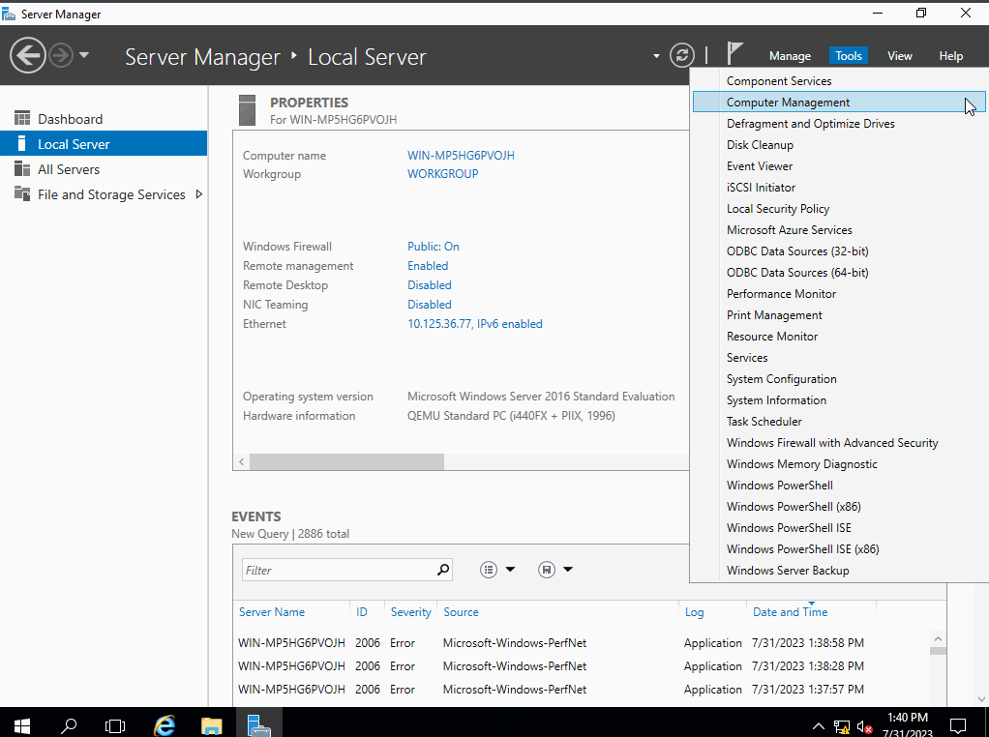Viewport: 989px width, 737px height.
Task: Choose Services from Tools menu
Action: pyautogui.click(x=839, y=358)
